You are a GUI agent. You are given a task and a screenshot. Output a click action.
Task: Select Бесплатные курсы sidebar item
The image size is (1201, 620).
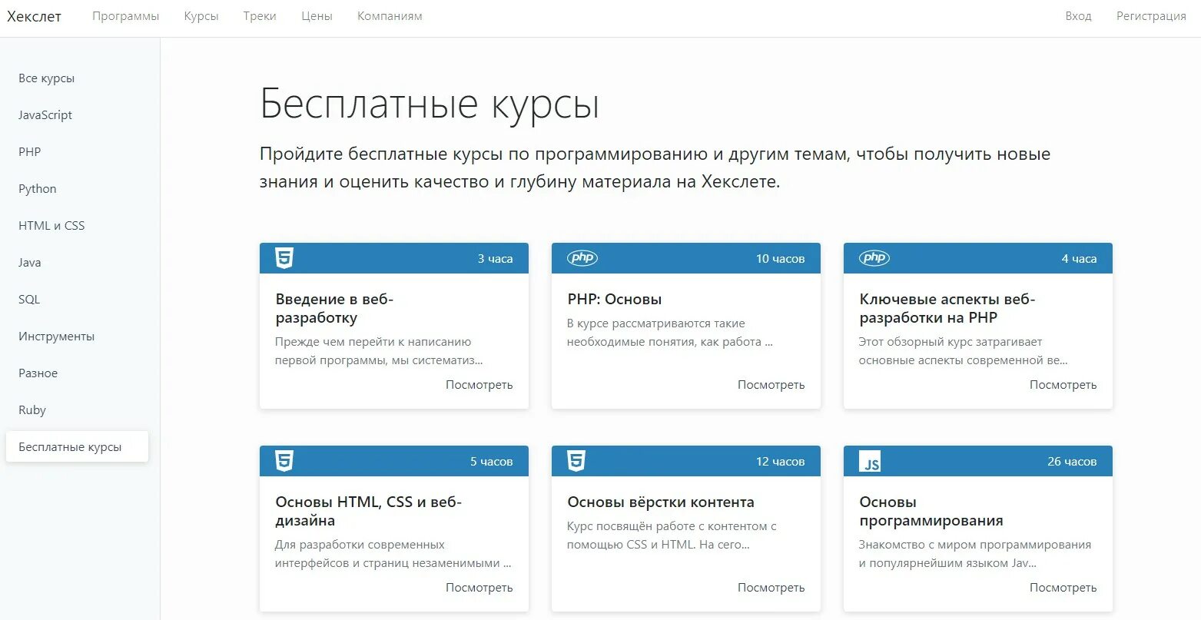pos(77,447)
